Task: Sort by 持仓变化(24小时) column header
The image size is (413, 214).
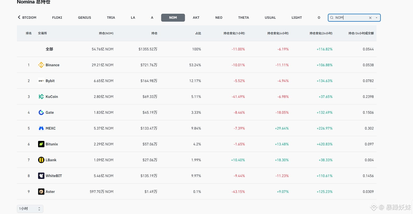Action: pyautogui.click(x=321, y=33)
